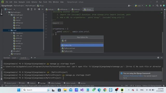
Task: Collapse the Staff folder
Action: tap(9, 30)
